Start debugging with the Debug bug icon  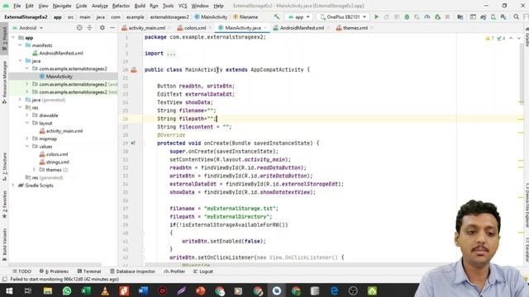(x=407, y=16)
